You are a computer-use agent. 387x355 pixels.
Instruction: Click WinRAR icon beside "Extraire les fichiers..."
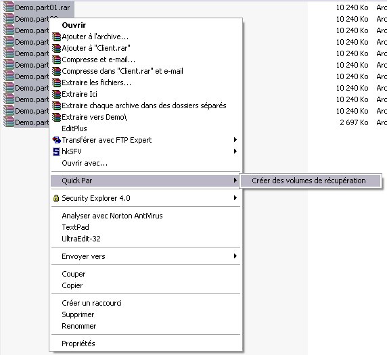click(x=56, y=82)
